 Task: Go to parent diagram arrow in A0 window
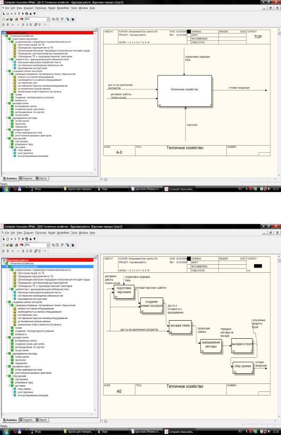[30, 239]
